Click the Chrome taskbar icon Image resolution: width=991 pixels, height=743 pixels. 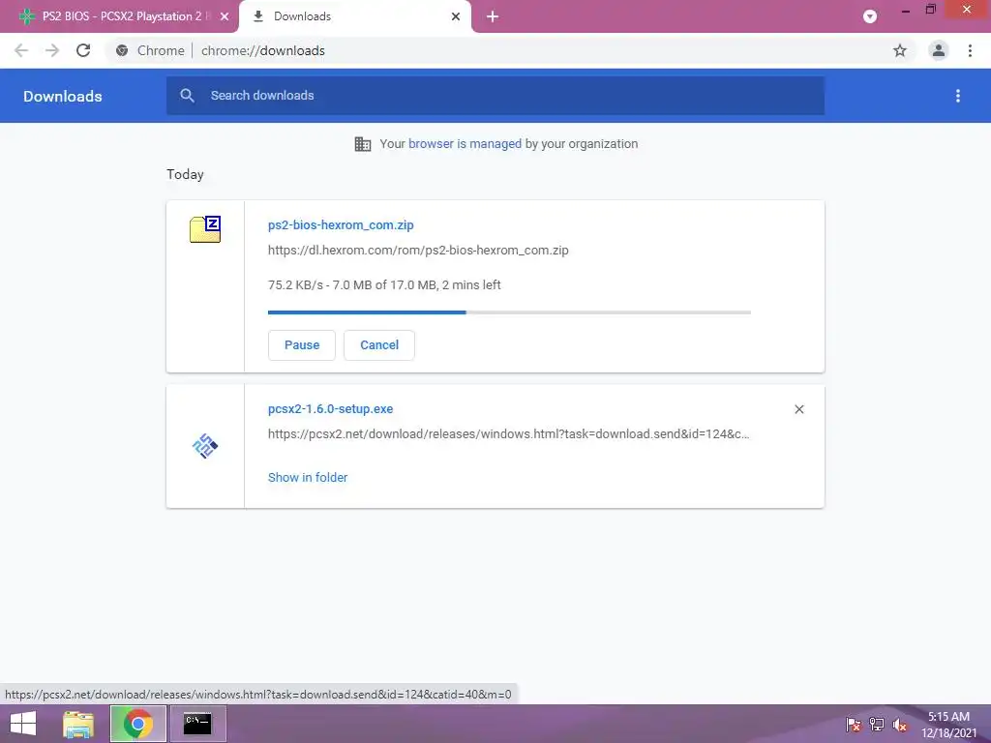137,724
